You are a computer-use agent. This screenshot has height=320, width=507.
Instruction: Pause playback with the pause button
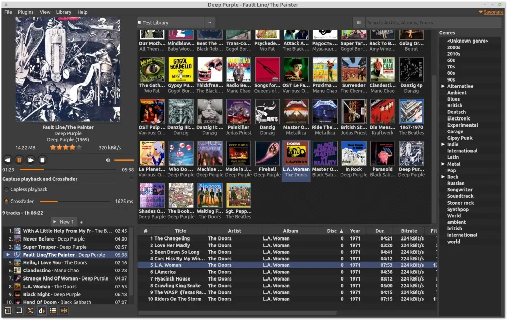click(19, 160)
